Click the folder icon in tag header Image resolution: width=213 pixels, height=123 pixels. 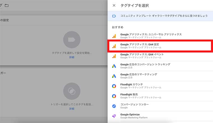click(x=7, y=5)
